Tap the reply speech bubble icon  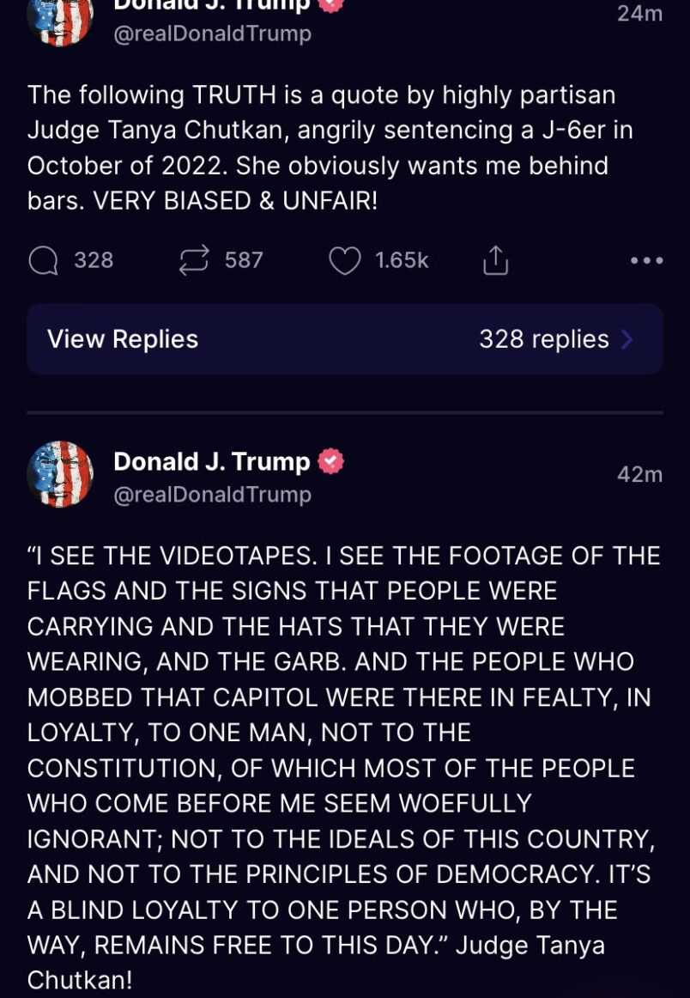(x=43, y=260)
